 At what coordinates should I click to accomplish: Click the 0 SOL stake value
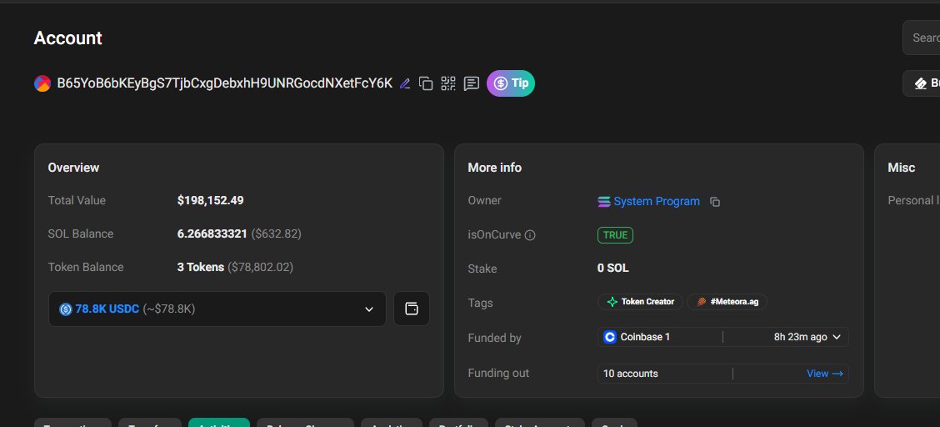pyautogui.click(x=613, y=269)
